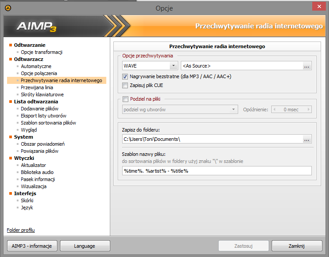The width and height of the screenshot is (329, 257).
Task: Click browse button for save folder path
Action: pyautogui.click(x=307, y=140)
